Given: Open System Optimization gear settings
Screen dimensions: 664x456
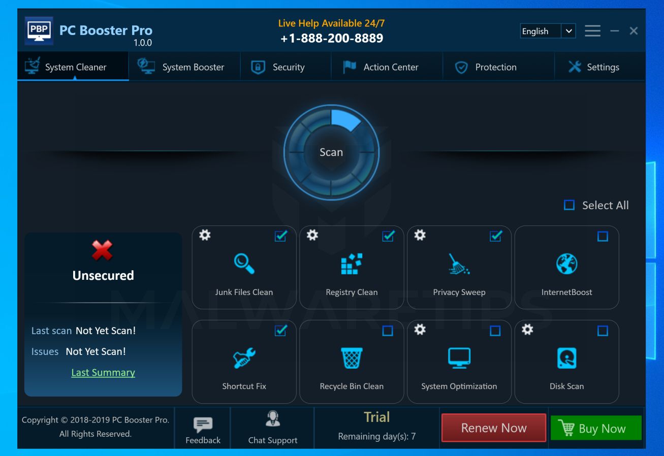Looking at the screenshot, I should [x=420, y=330].
